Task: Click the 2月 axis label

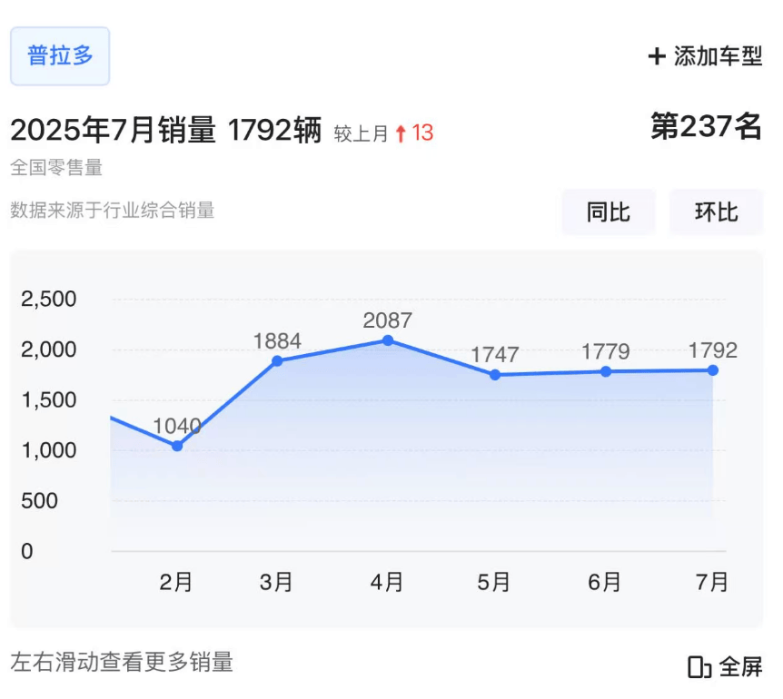Action: (176, 582)
